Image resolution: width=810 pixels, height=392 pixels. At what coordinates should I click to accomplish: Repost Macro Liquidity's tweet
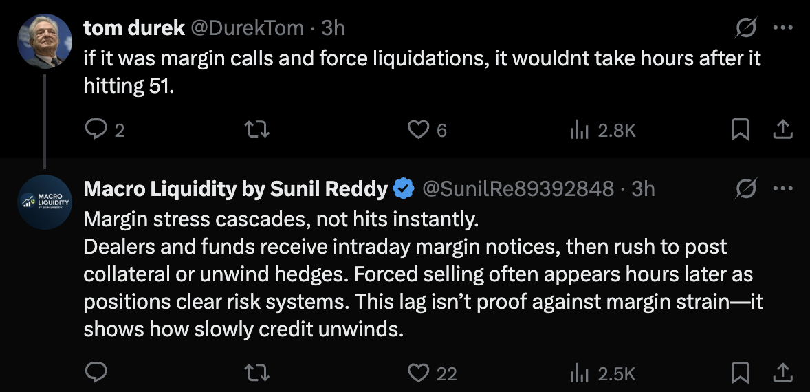[256, 372]
